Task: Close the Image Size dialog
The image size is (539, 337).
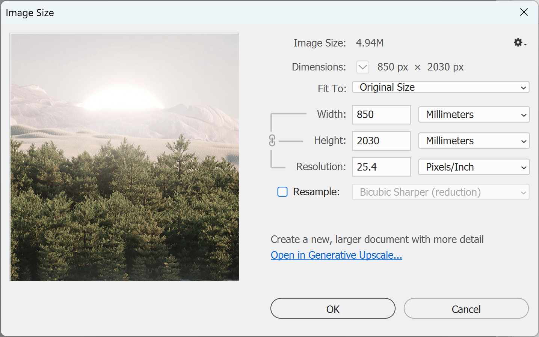Action: coord(524,12)
